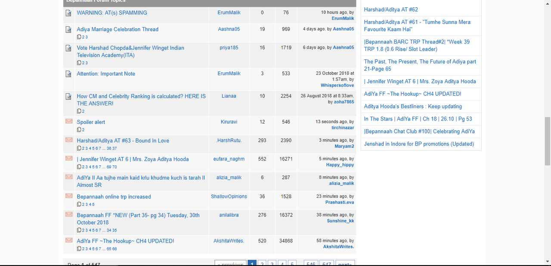The width and height of the screenshot is (551, 266).
Task: Open Jennifer Winget AT 6 topic in the forum list
Action: click(133, 159)
